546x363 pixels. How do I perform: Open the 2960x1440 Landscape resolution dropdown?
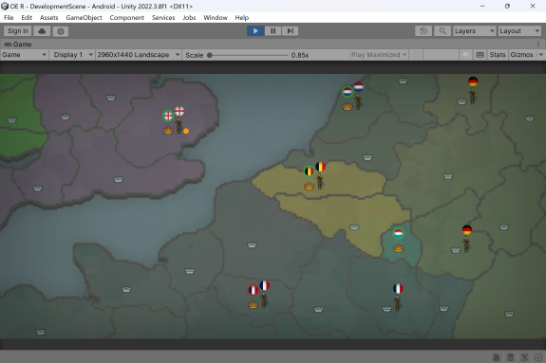(x=139, y=55)
